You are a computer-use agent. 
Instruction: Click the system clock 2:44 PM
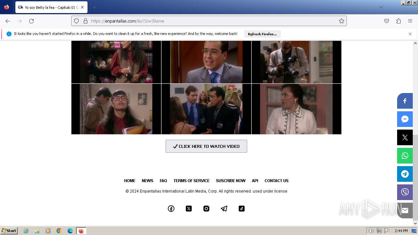coord(401,231)
